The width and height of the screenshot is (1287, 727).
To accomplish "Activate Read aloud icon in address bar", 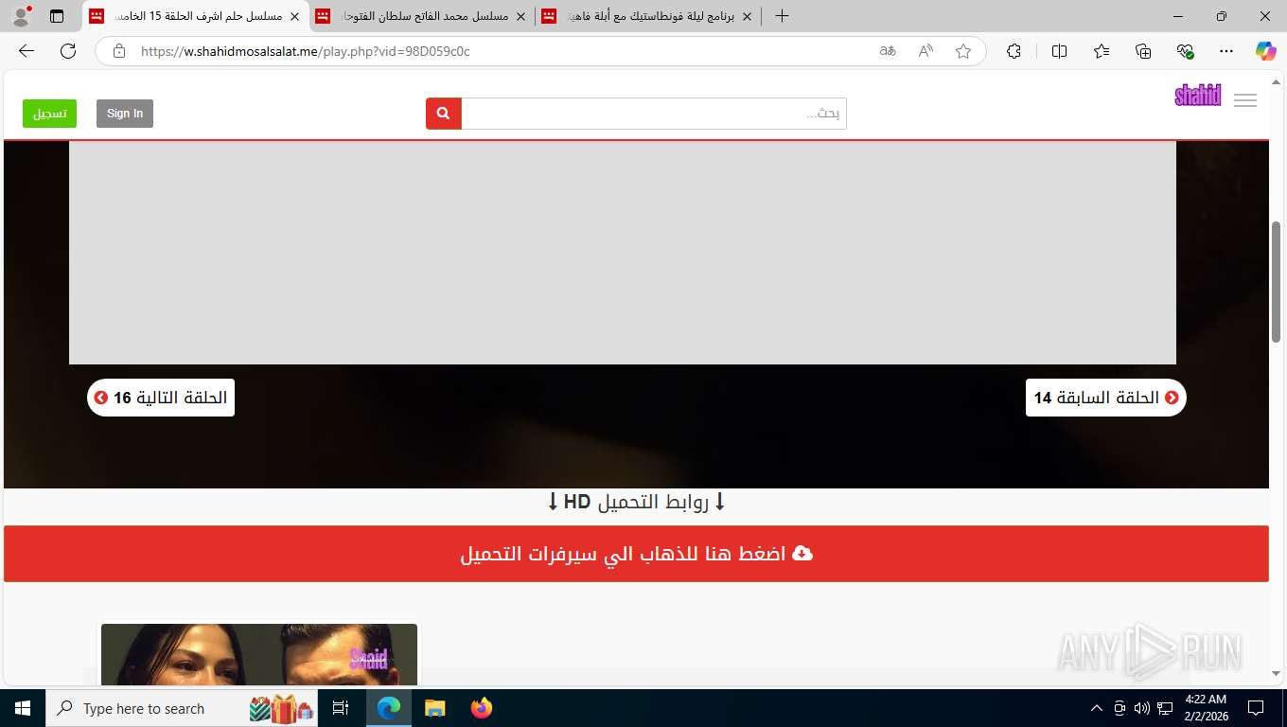I will 926,51.
